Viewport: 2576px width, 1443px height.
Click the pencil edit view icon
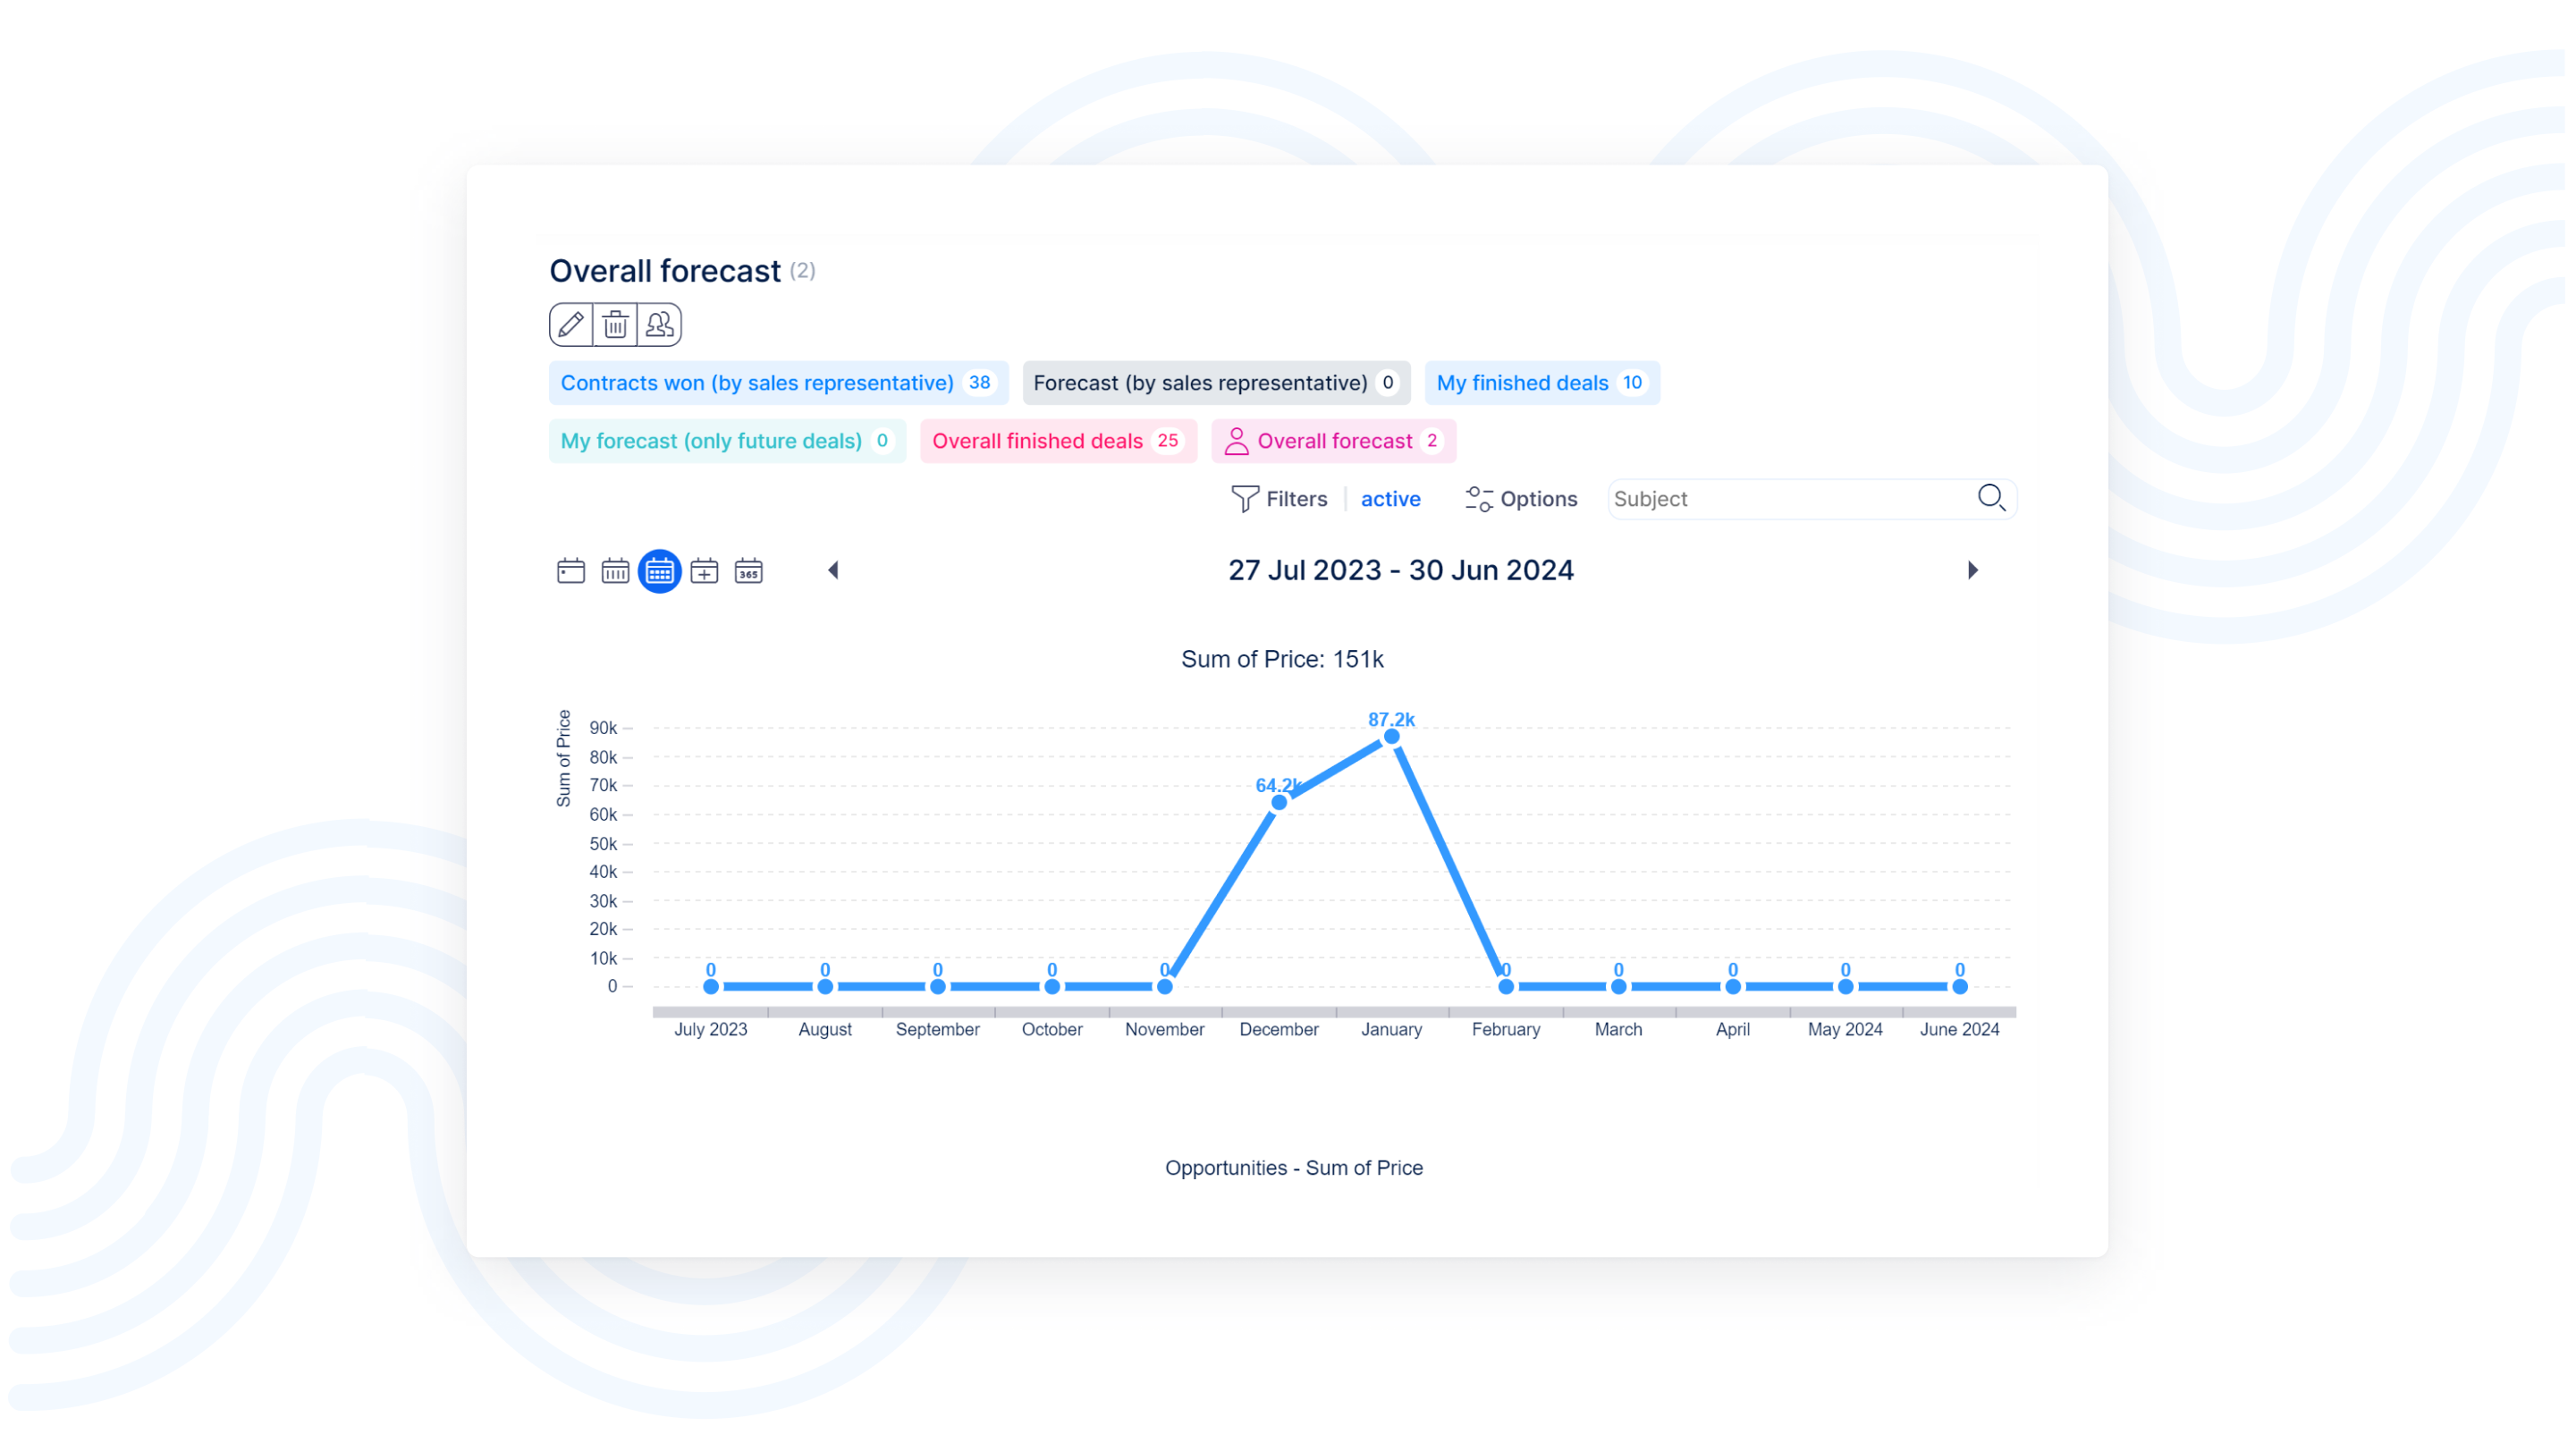click(x=570, y=325)
